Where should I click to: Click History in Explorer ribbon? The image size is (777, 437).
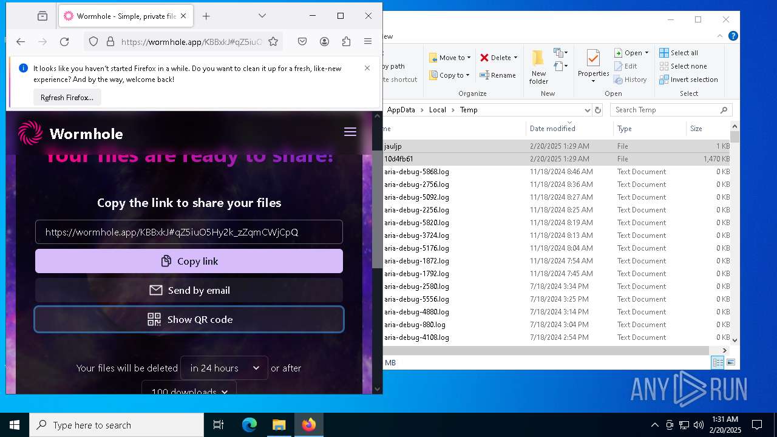click(630, 80)
